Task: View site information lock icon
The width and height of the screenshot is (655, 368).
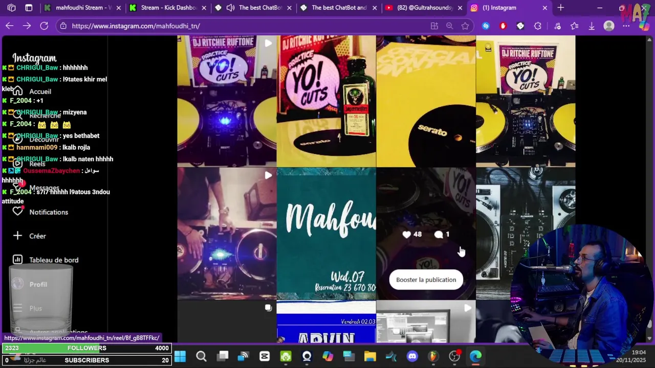Action: (63, 26)
